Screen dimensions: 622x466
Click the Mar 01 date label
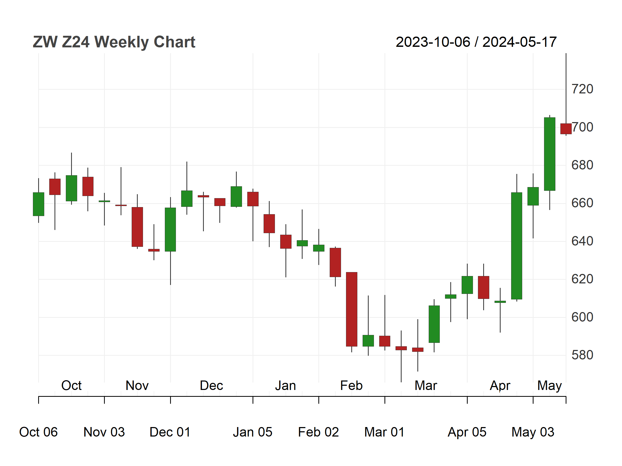click(x=384, y=432)
